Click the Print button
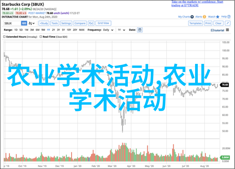Image resolution: width=235 pixels, height=169 pixels. pos(208,23)
